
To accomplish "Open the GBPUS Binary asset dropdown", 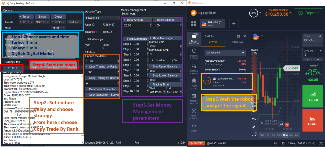I will (x=42, y=22).
